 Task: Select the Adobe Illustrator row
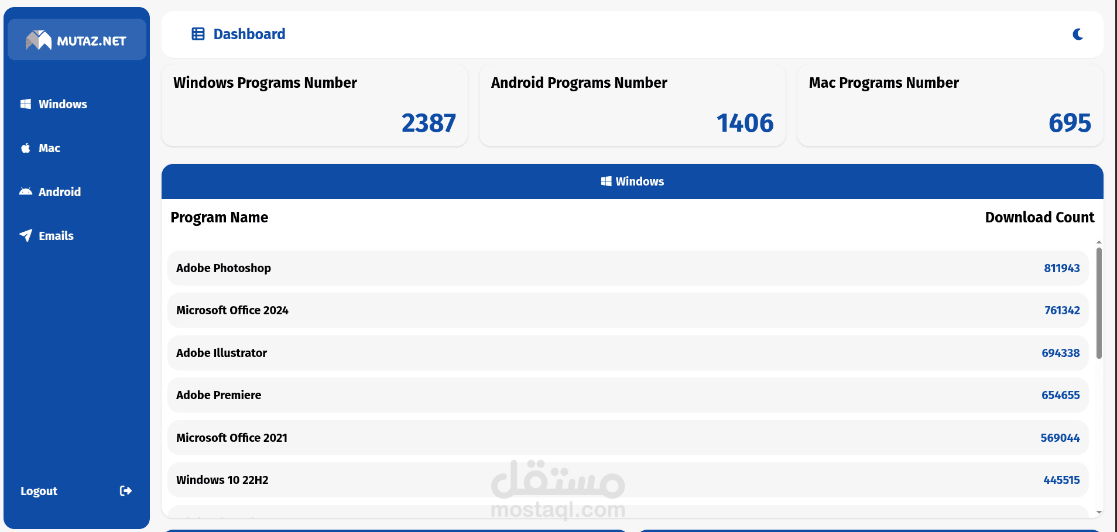click(628, 353)
